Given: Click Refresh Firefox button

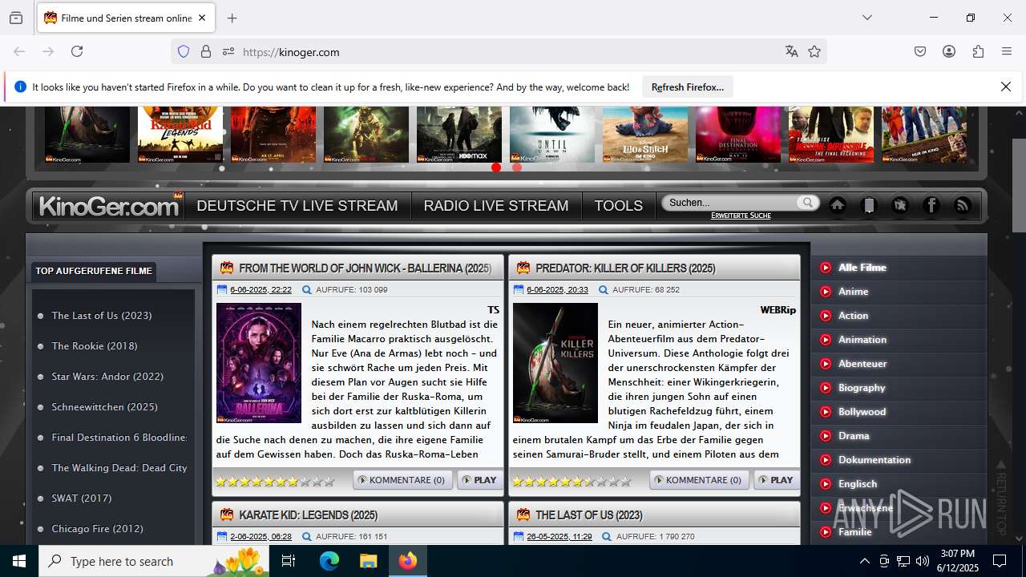Looking at the screenshot, I should point(688,87).
